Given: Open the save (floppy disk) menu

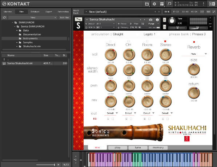Looking at the screenshot, I should (147, 4).
